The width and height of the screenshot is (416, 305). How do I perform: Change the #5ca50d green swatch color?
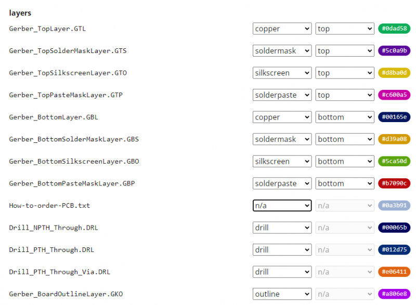pos(394,162)
